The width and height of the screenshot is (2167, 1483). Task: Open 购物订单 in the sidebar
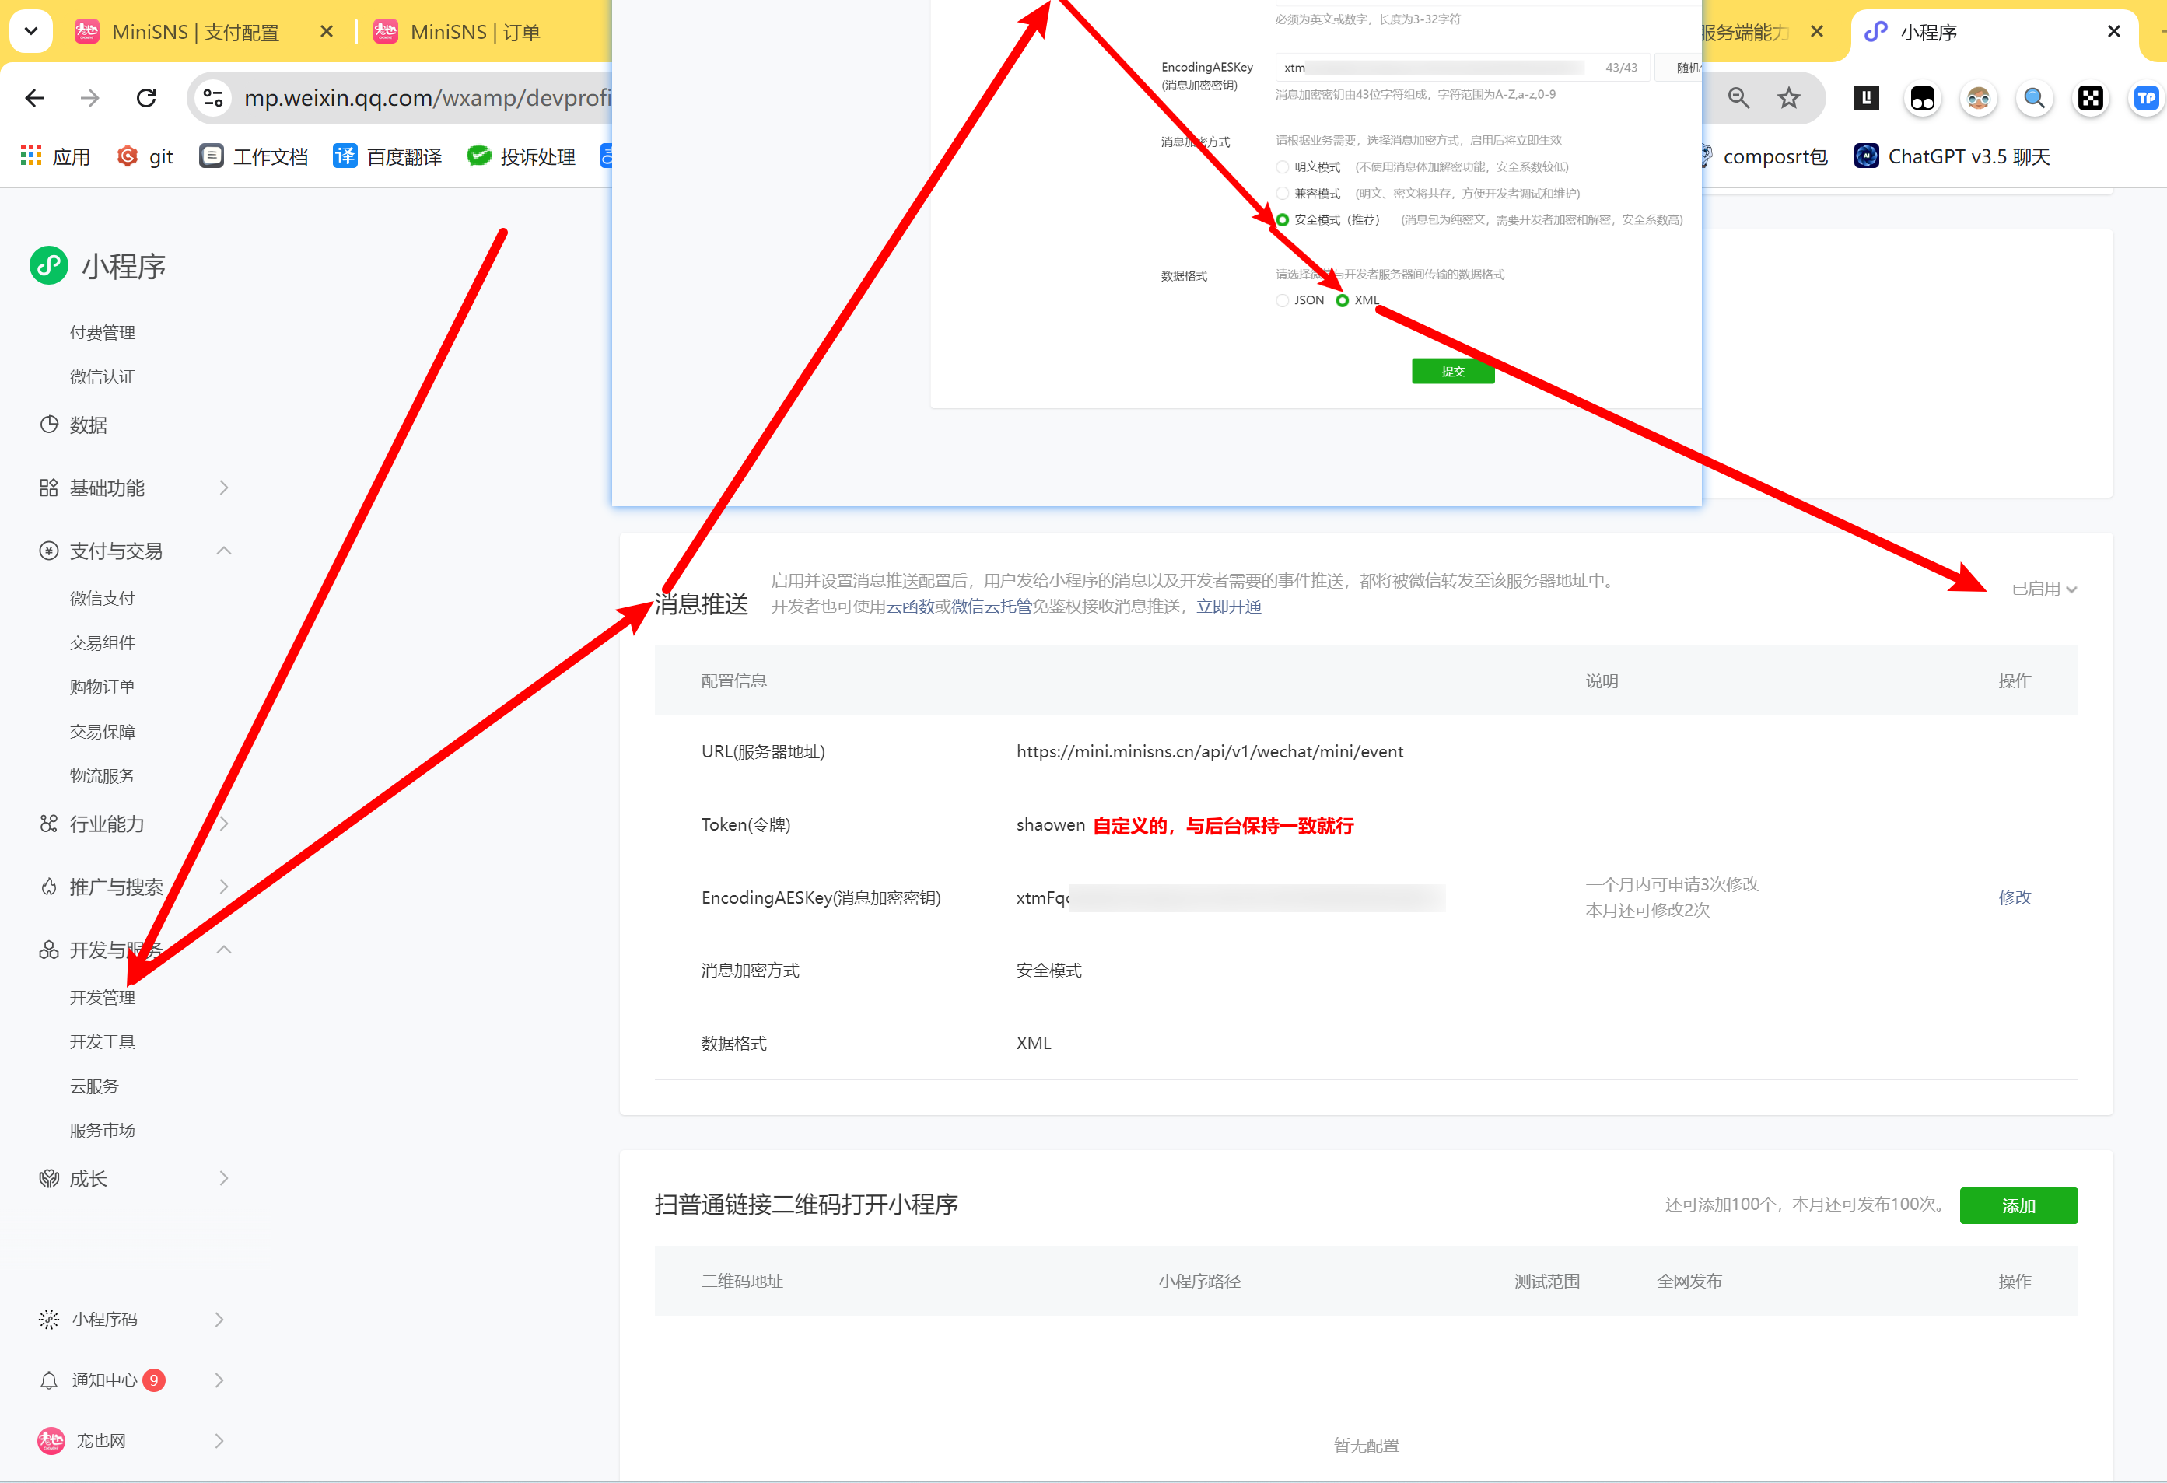click(103, 687)
